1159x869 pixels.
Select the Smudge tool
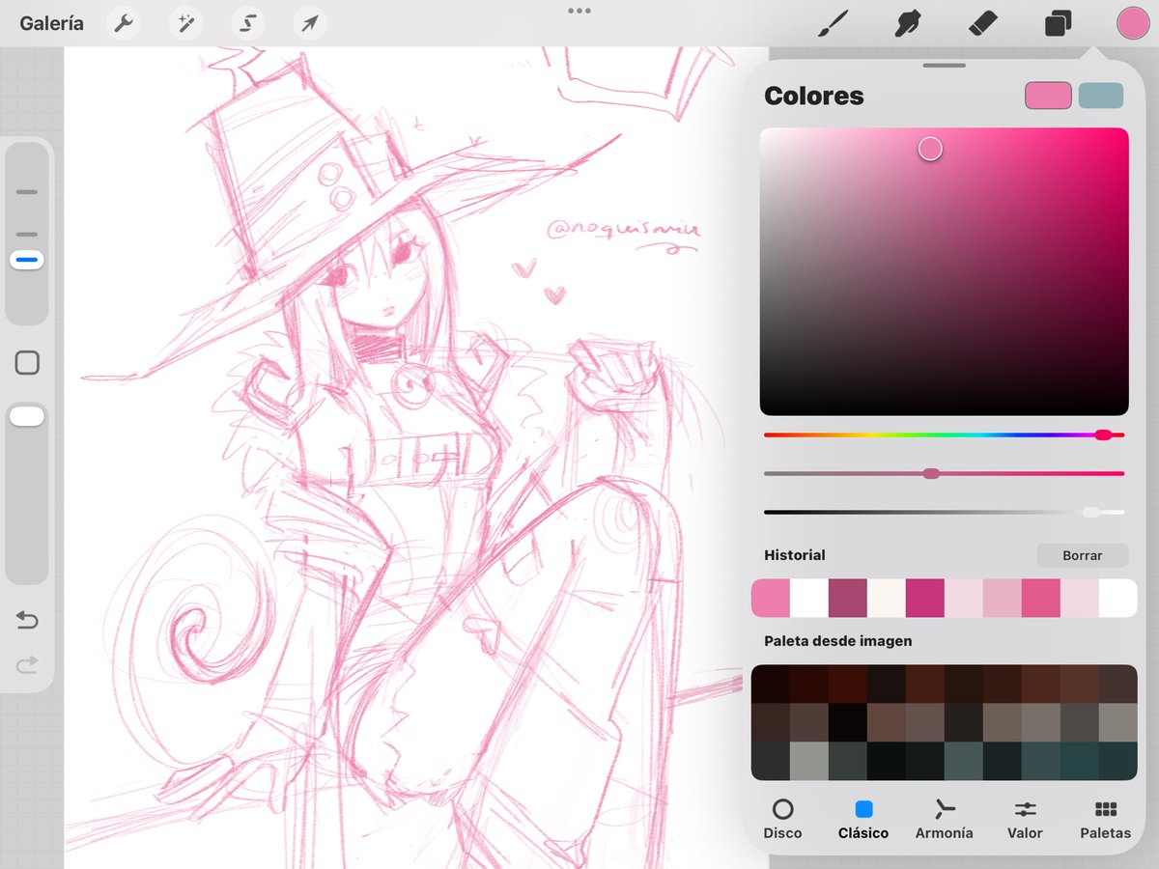(x=906, y=23)
